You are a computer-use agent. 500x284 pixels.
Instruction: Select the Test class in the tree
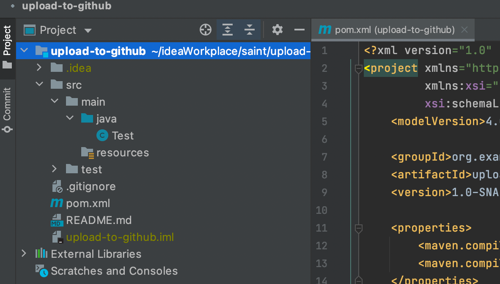pyautogui.click(x=122, y=136)
